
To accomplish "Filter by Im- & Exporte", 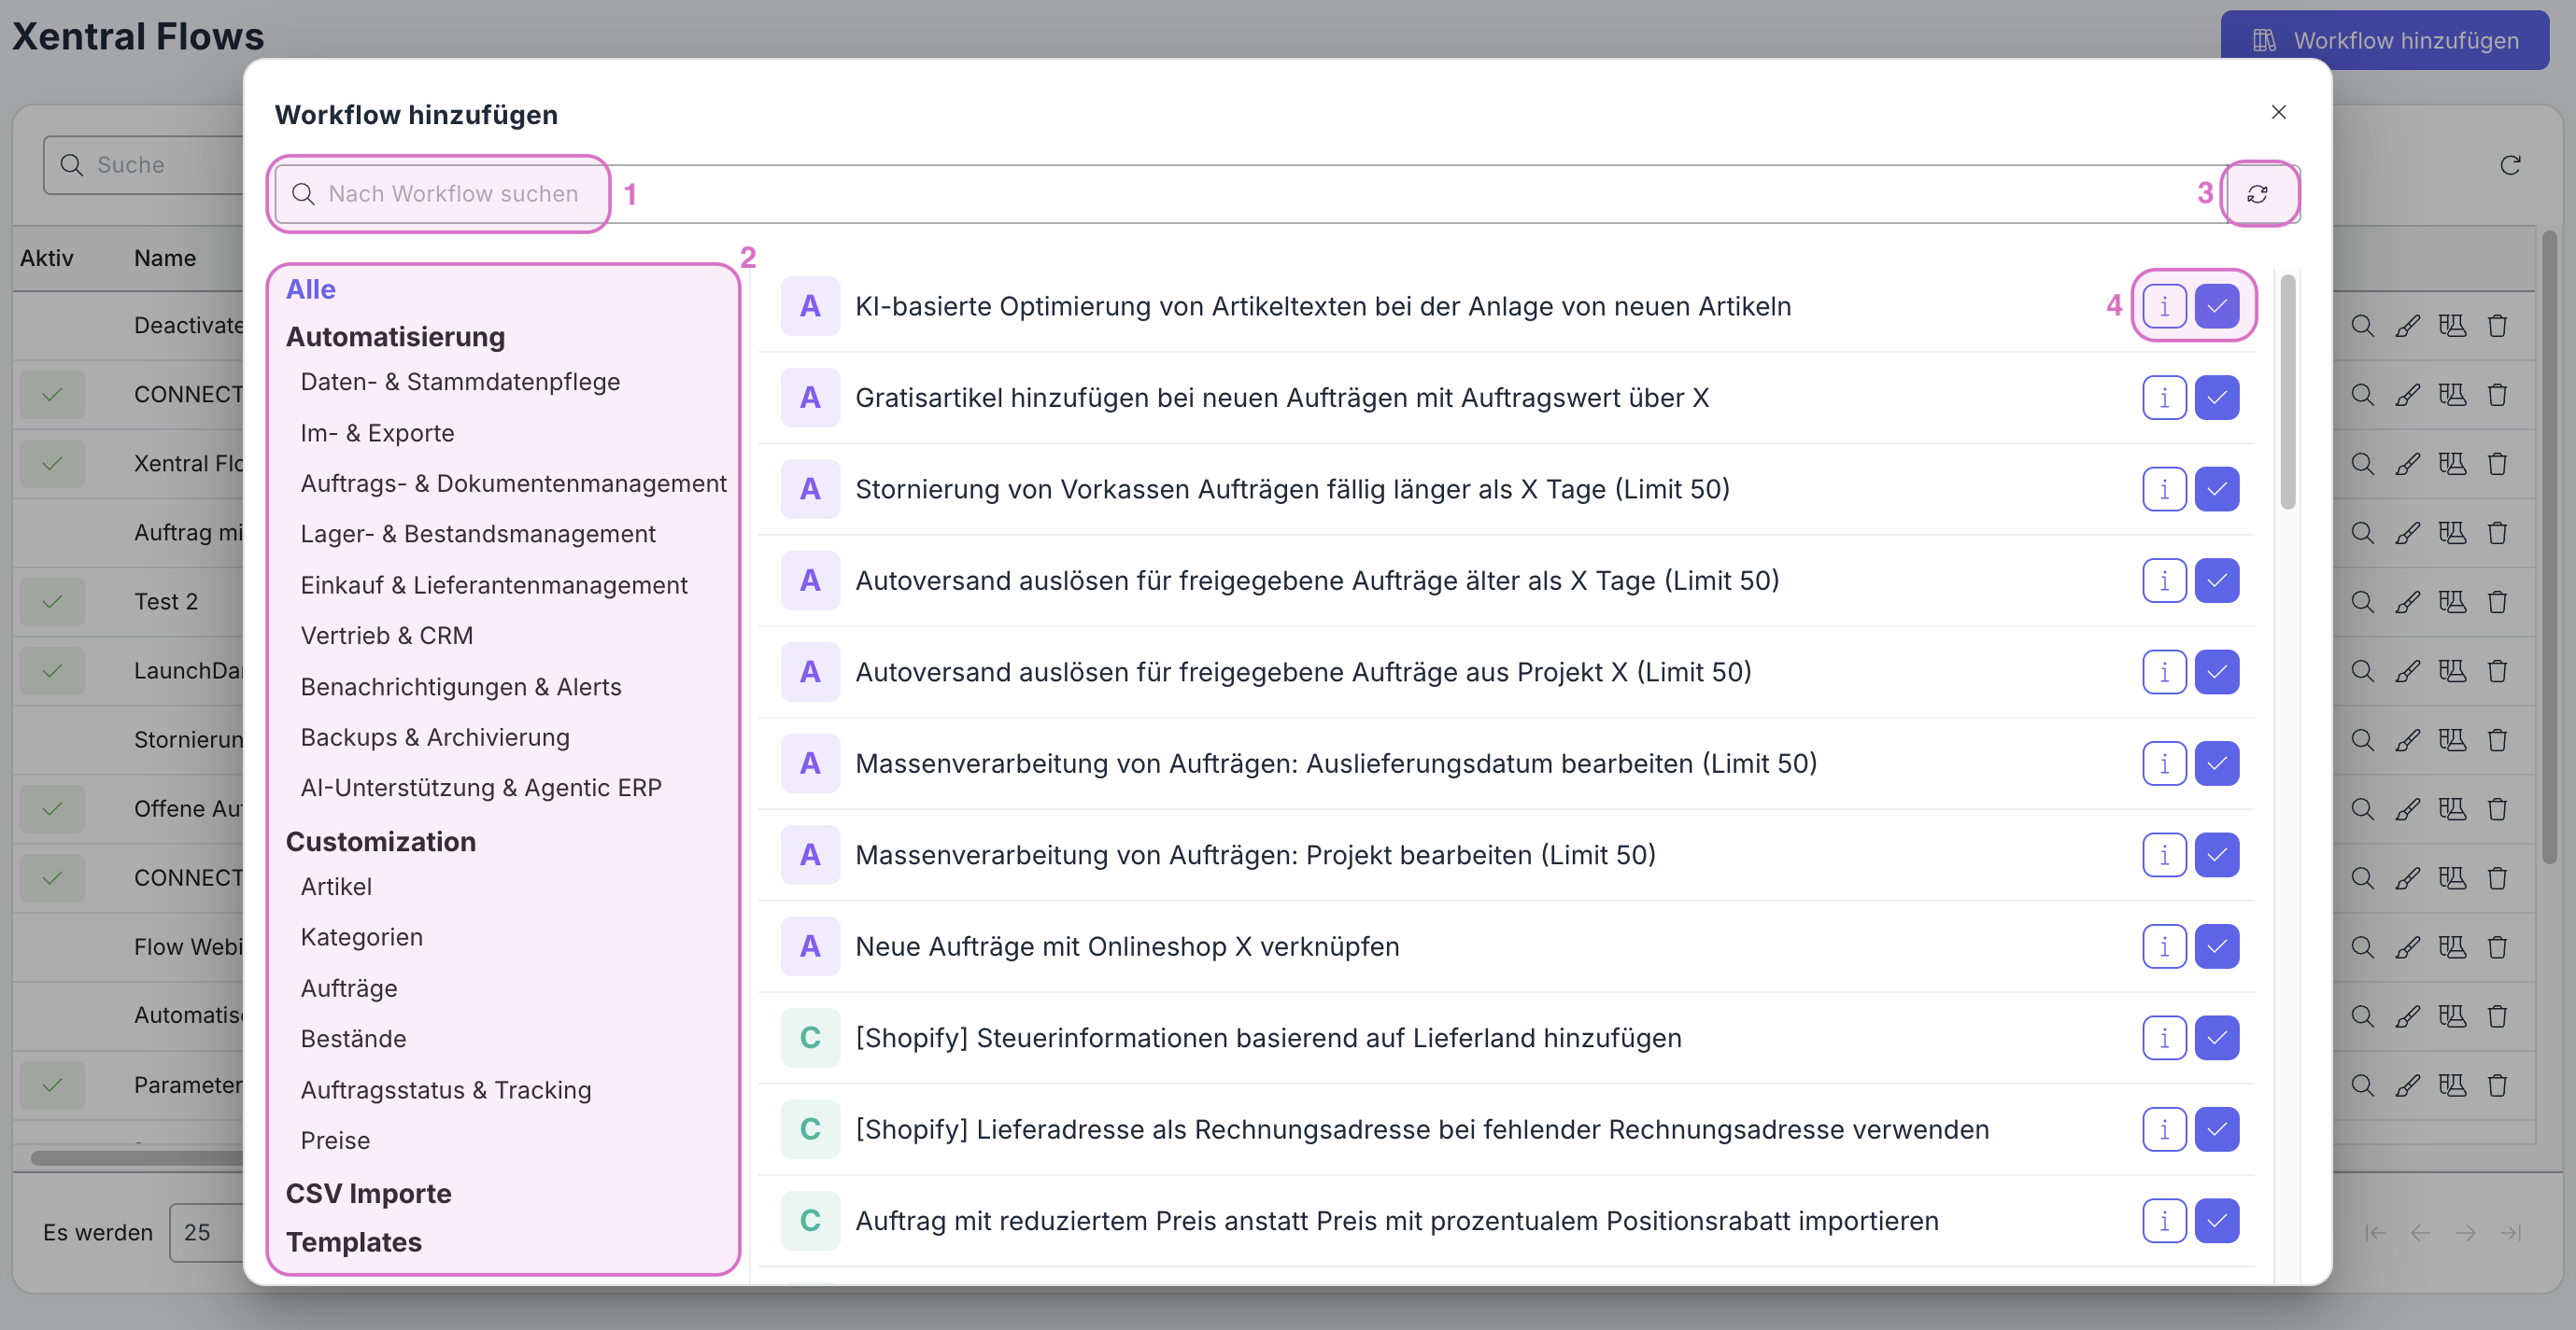I will click(377, 433).
